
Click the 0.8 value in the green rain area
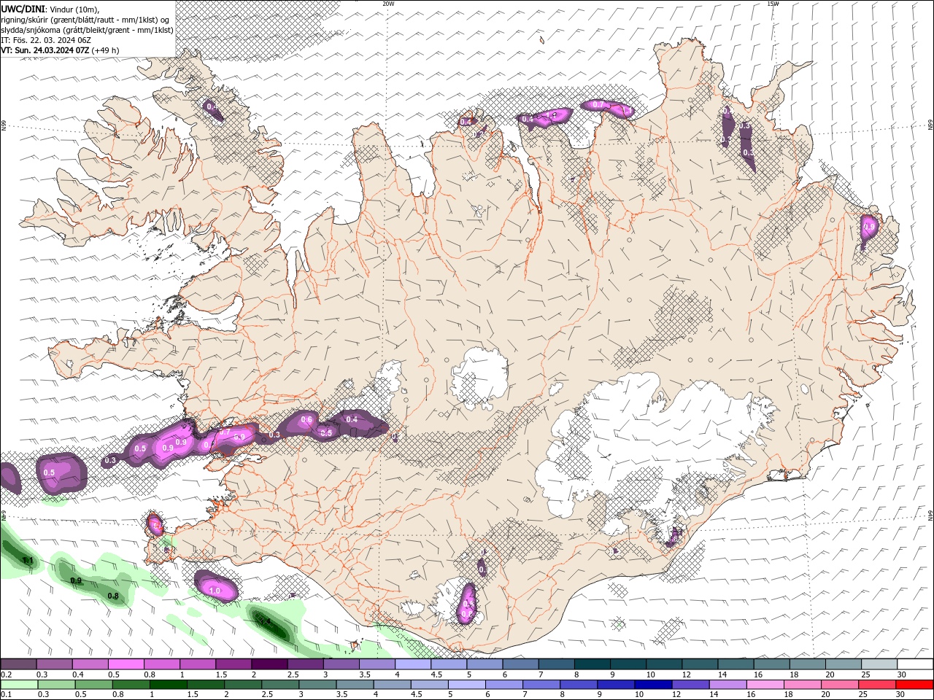(x=113, y=596)
